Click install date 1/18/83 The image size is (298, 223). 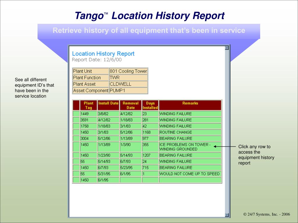tap(108, 126)
